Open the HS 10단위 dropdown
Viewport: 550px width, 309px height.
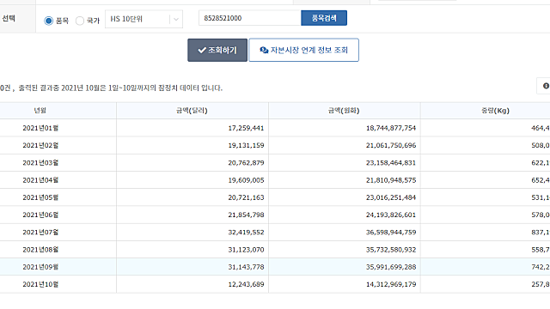point(144,19)
